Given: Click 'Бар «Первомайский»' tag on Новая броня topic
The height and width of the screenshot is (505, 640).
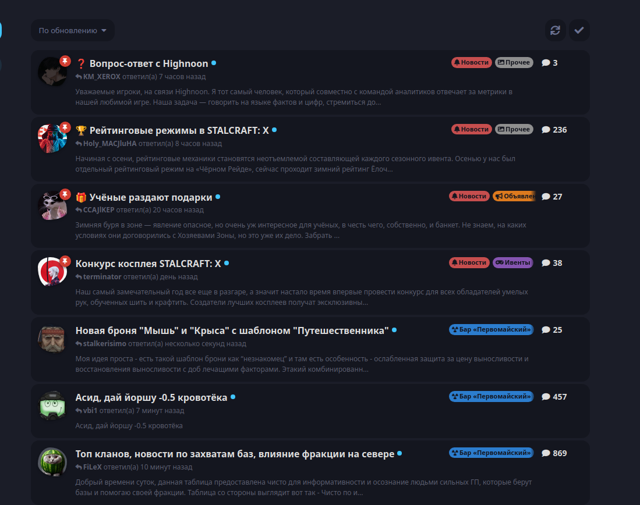Looking at the screenshot, I should tap(491, 330).
